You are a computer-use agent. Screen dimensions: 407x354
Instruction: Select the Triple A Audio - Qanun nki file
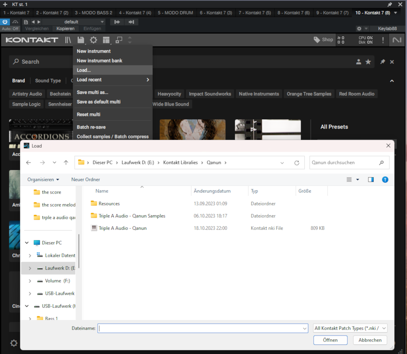click(x=122, y=228)
